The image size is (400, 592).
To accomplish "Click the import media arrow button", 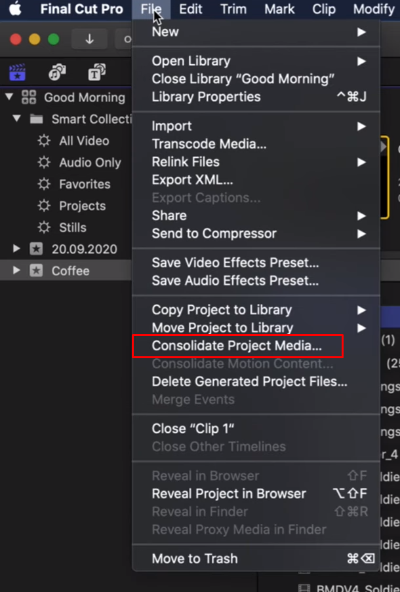I will (90, 39).
